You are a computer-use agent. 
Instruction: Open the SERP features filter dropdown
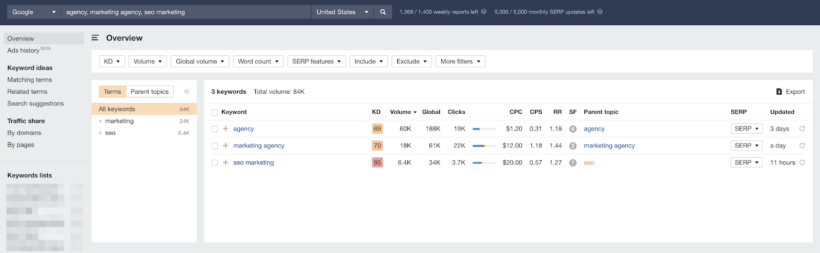(x=317, y=61)
